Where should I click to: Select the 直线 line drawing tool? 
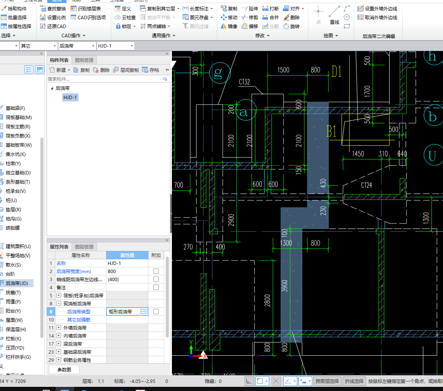click(335, 15)
